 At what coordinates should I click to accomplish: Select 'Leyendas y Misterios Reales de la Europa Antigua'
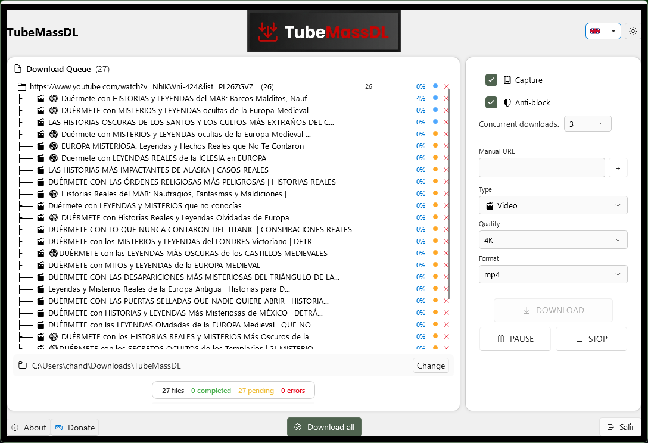(233, 289)
